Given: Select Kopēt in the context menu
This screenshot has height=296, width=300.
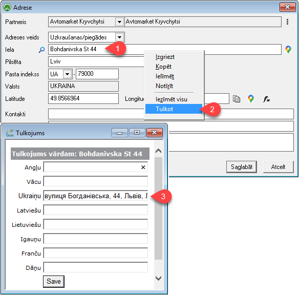Looking at the screenshot, I should [x=163, y=67].
